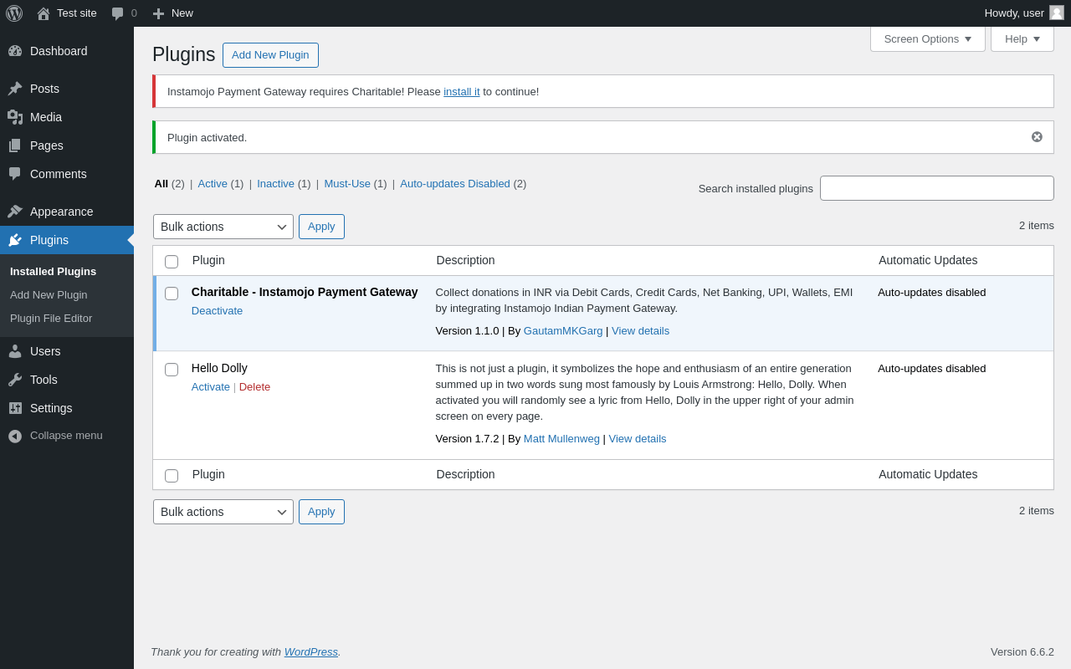The width and height of the screenshot is (1071, 669).
Task: Click the Dashboard gauge icon
Action: pyautogui.click(x=15, y=51)
